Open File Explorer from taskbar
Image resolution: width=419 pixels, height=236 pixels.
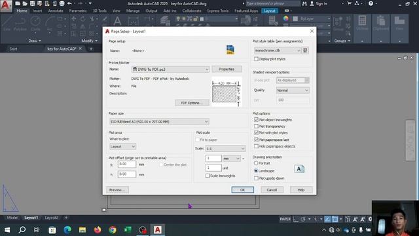tap(82, 229)
